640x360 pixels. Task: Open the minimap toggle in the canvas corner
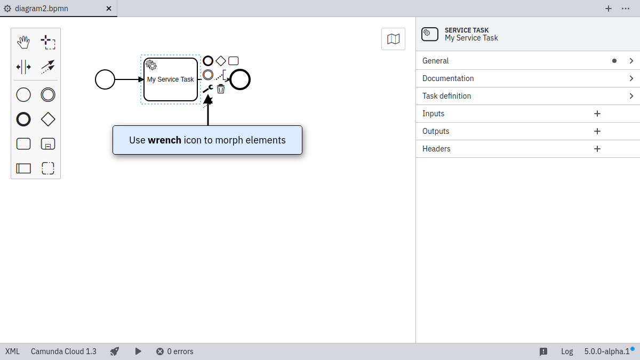tap(393, 38)
